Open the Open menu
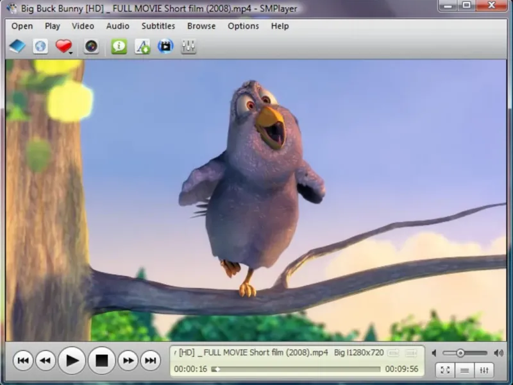This screenshot has width=513, height=385. pos(22,26)
